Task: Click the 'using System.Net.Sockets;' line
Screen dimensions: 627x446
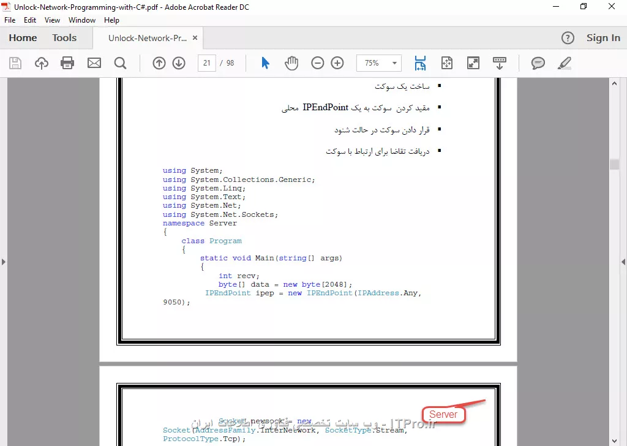Action: point(220,214)
